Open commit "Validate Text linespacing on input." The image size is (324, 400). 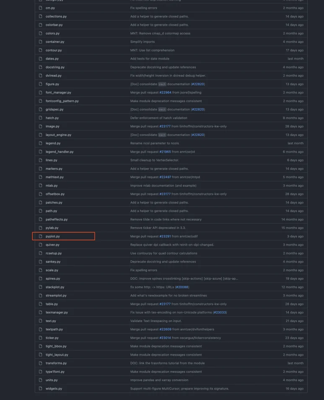pyautogui.click(x=156, y=321)
